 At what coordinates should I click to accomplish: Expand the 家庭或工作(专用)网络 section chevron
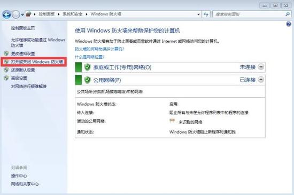pyautogui.click(x=261, y=67)
